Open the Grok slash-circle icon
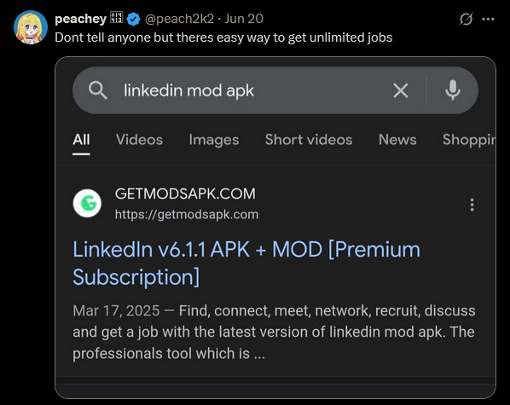The width and height of the screenshot is (510, 405). click(466, 20)
